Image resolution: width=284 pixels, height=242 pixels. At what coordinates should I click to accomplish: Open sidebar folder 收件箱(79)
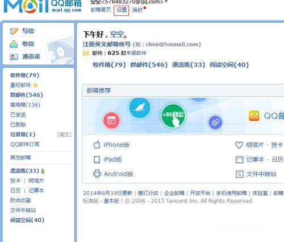(24, 75)
